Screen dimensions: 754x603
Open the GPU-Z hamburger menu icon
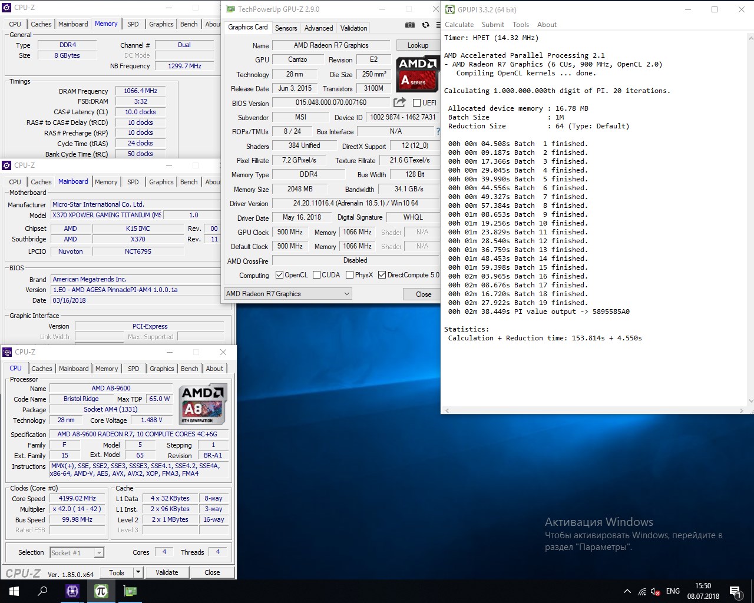click(x=438, y=25)
